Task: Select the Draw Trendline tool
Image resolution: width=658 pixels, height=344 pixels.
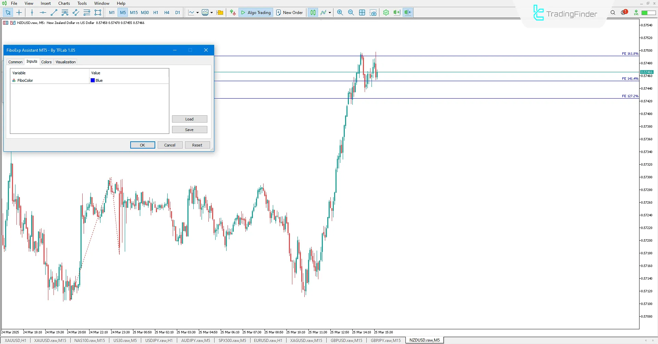Action: (54, 12)
